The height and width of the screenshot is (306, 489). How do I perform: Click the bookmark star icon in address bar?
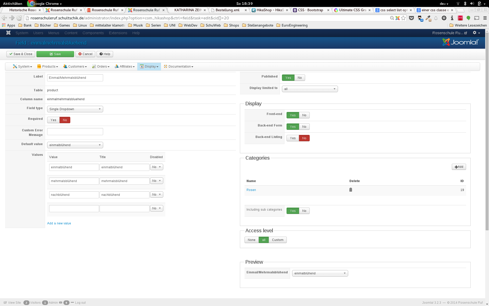click(x=403, y=18)
